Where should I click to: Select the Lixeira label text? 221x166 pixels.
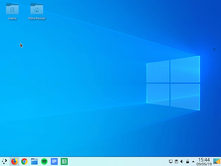pyautogui.click(x=12, y=18)
